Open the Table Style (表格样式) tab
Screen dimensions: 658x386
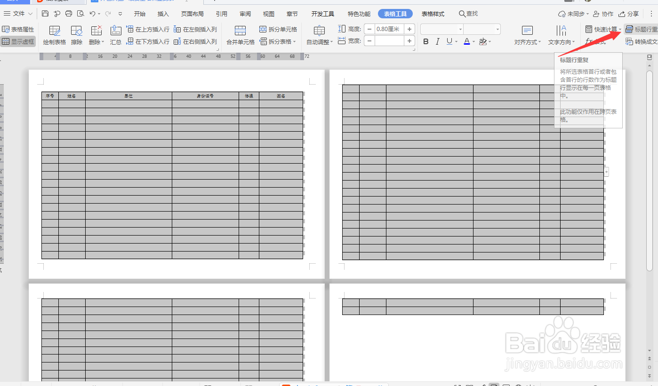pyautogui.click(x=433, y=14)
